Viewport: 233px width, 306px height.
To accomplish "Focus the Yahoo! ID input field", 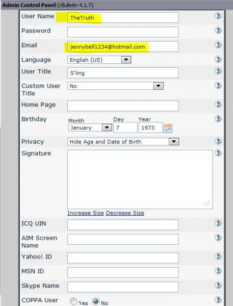I will (x=123, y=258).
